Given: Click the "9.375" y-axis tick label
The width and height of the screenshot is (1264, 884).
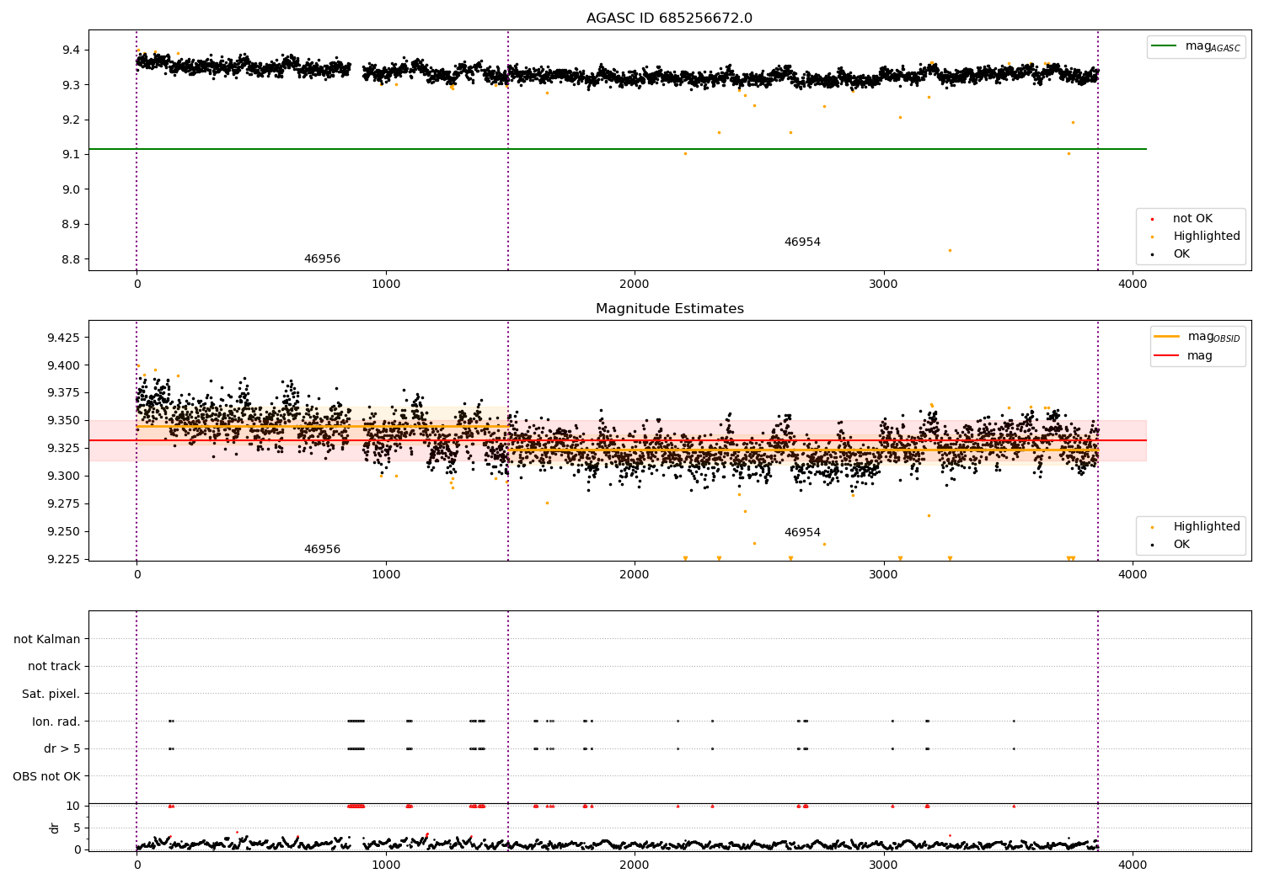Looking at the screenshot, I should pyautogui.click(x=64, y=393).
